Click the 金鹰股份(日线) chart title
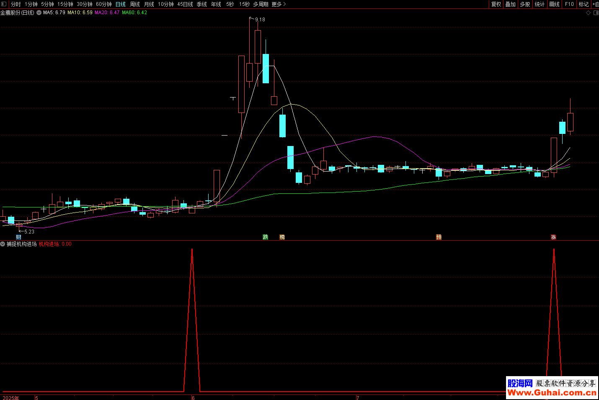This screenshot has height=400, width=599. (x=17, y=13)
